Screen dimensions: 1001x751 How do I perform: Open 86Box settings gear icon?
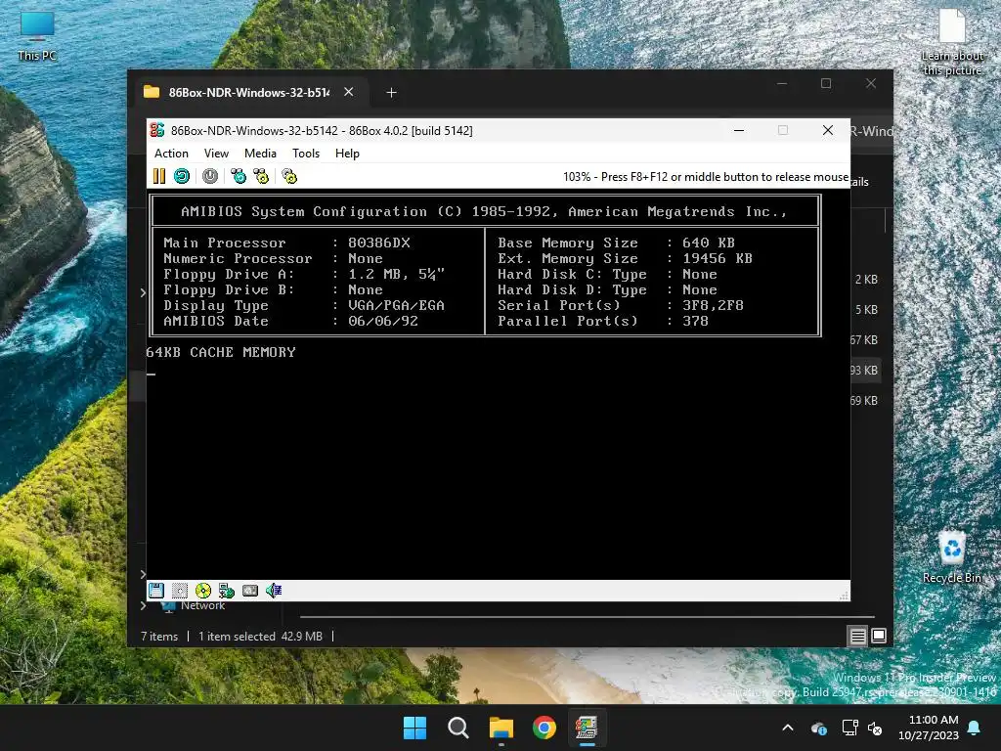[x=289, y=176]
